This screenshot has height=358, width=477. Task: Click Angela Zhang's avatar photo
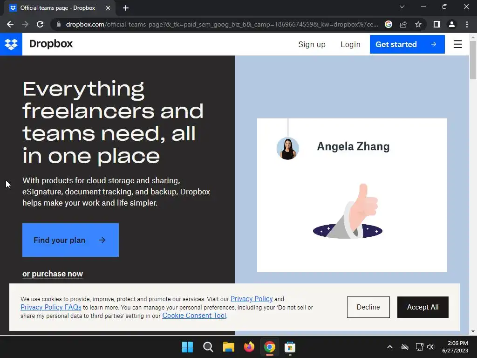(x=287, y=148)
